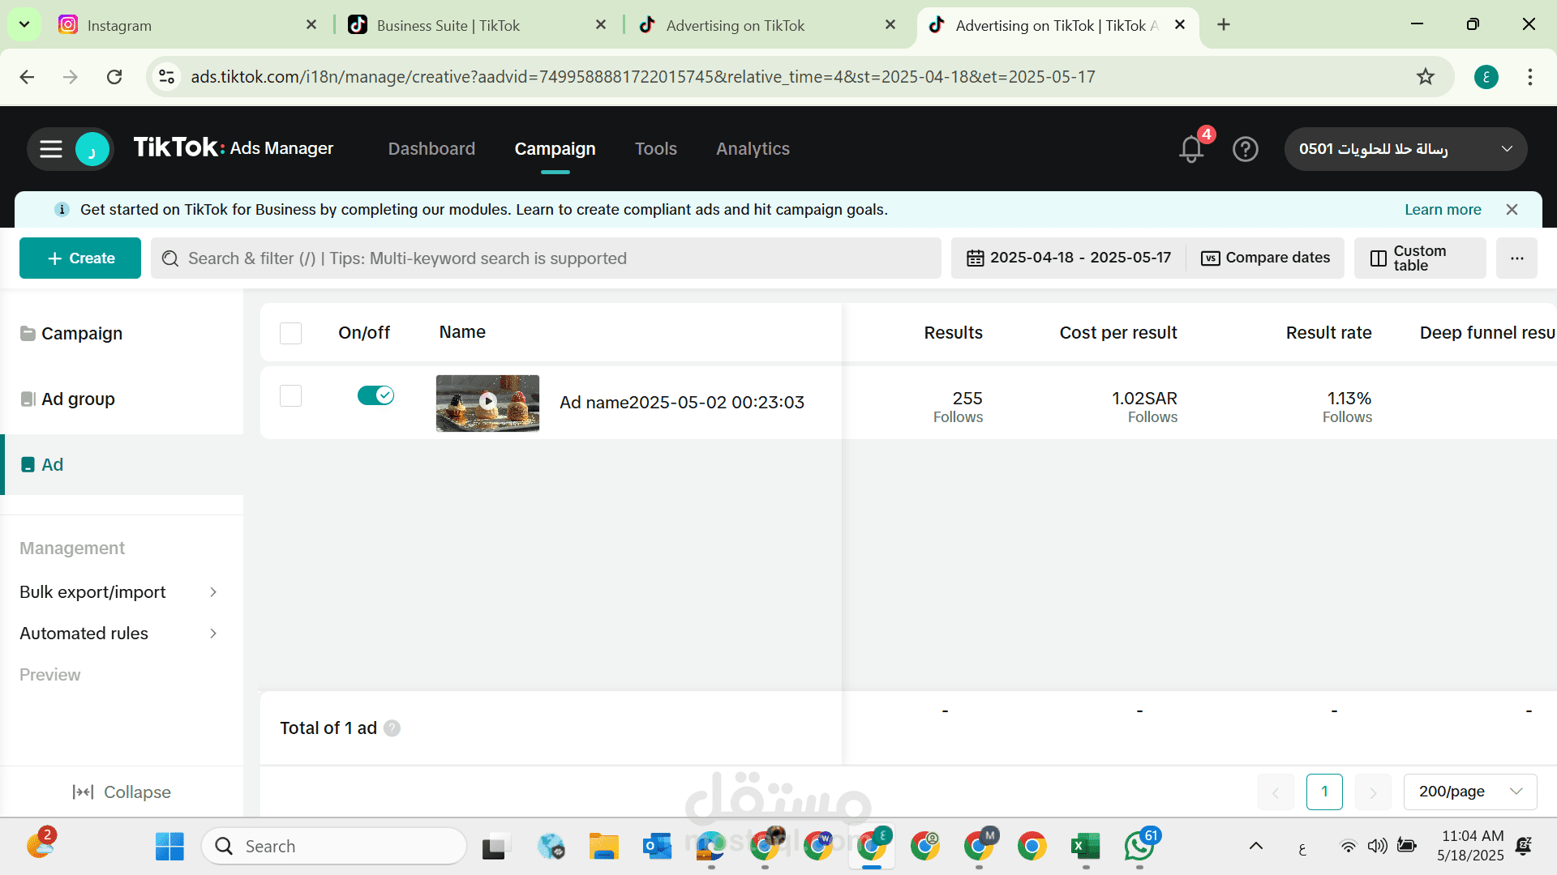The image size is (1557, 875).
Task: Click the Create button
Action: [80, 258]
